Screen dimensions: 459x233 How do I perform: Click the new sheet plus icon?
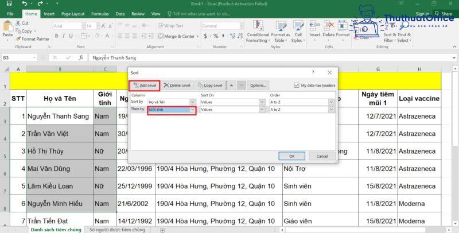[163, 230]
